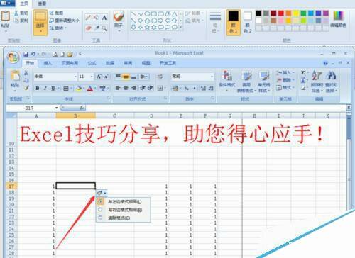Choose the clear formatting radio option
This screenshot has width=355, height=258.
coord(100,218)
